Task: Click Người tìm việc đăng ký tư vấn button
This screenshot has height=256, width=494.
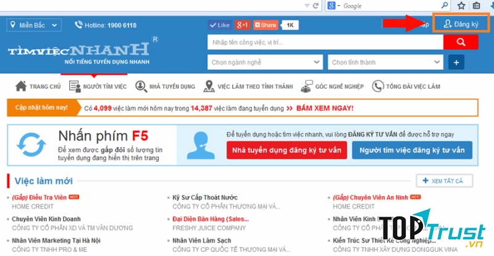Action: pos(412,149)
